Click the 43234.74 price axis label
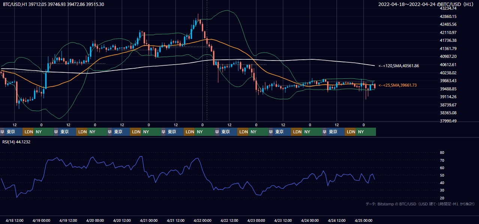Screen dimensions: 479x224 (448, 8)
